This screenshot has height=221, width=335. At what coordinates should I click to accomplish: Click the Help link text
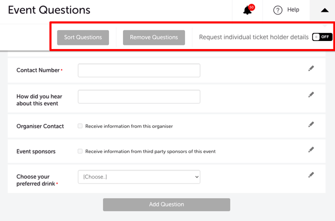tap(293, 9)
